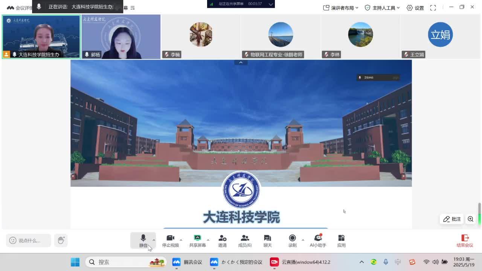Click mic icon beside 郭杨 name
482x271 pixels.
[87, 55]
